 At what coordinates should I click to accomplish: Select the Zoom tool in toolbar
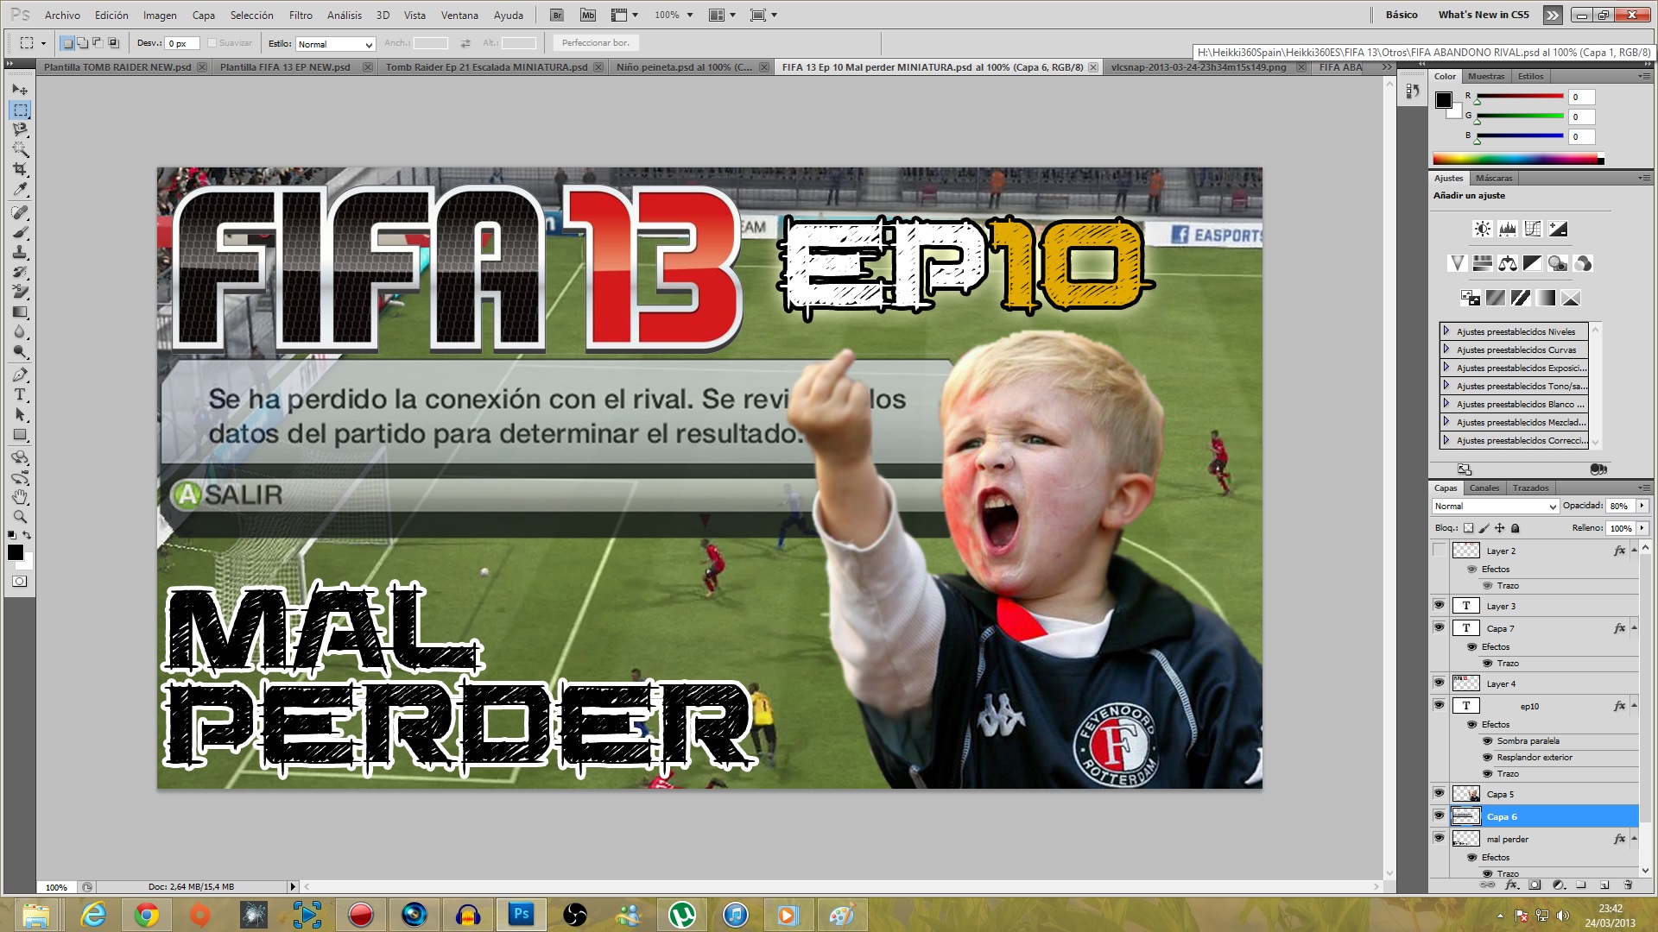point(20,517)
